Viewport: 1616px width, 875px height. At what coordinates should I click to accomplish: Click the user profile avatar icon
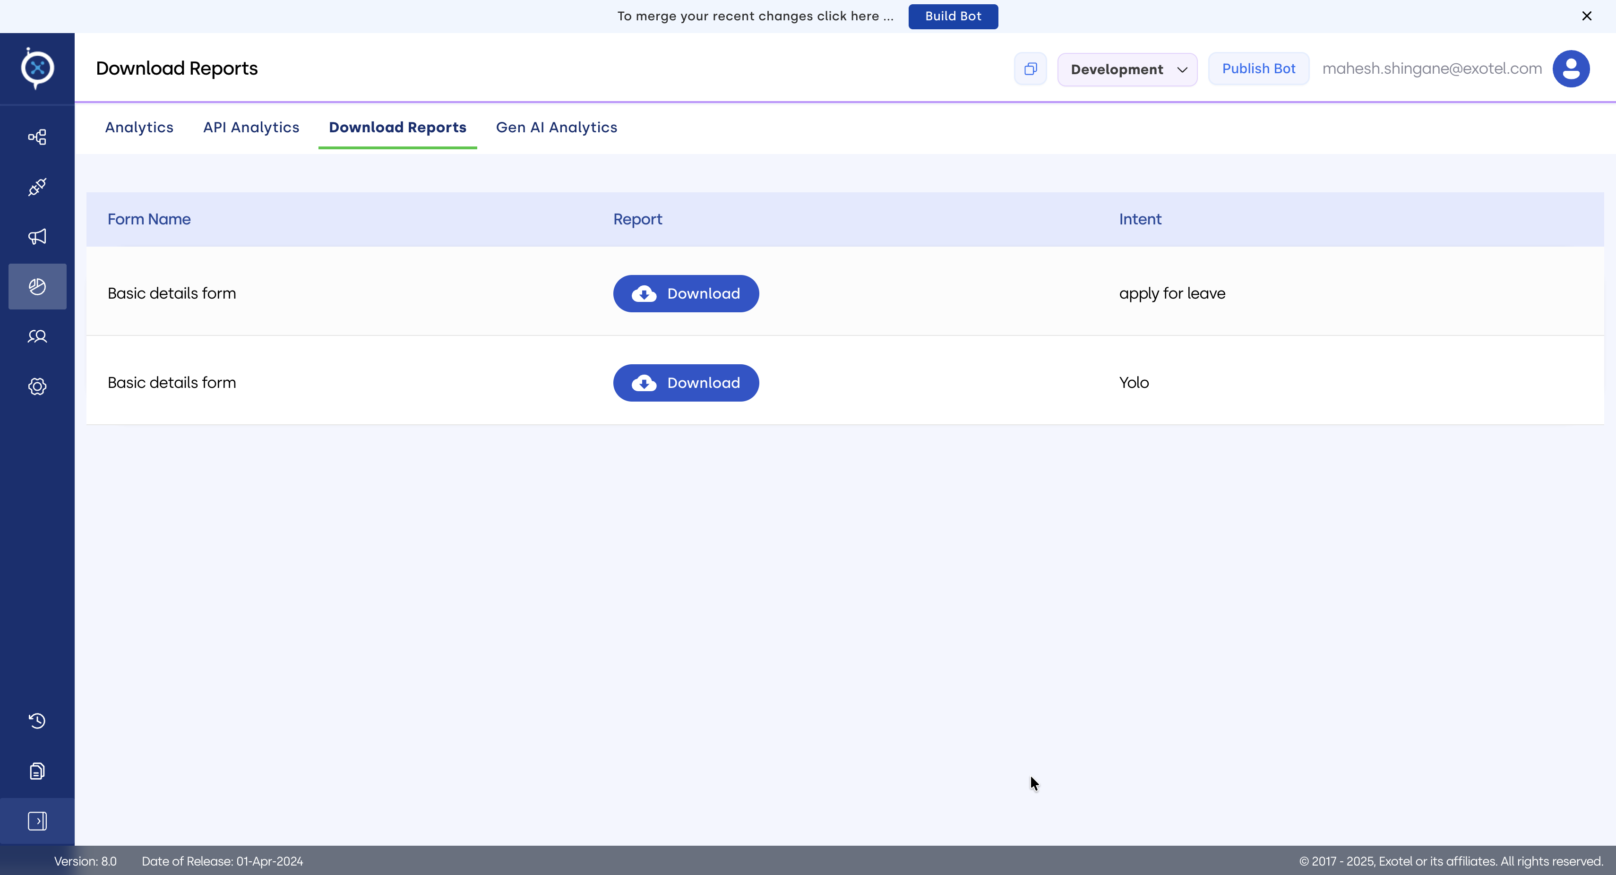[1570, 69]
